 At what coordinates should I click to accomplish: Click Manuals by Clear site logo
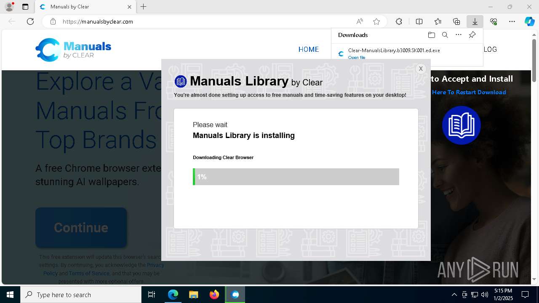coord(73,50)
